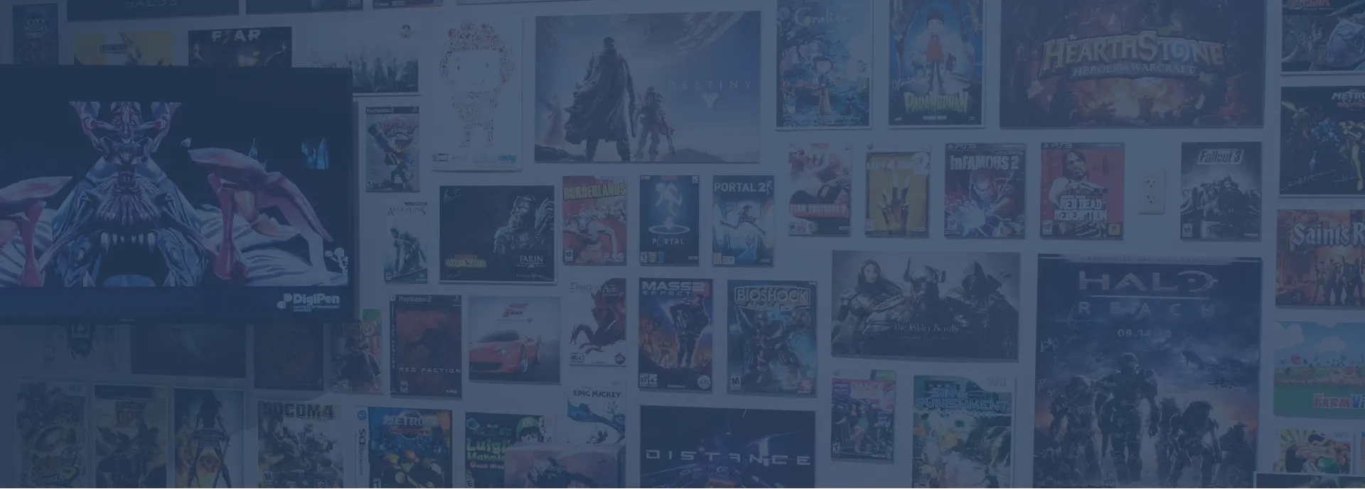Click the FarmVille poster
The height and width of the screenshot is (489, 1365).
tap(1319, 370)
